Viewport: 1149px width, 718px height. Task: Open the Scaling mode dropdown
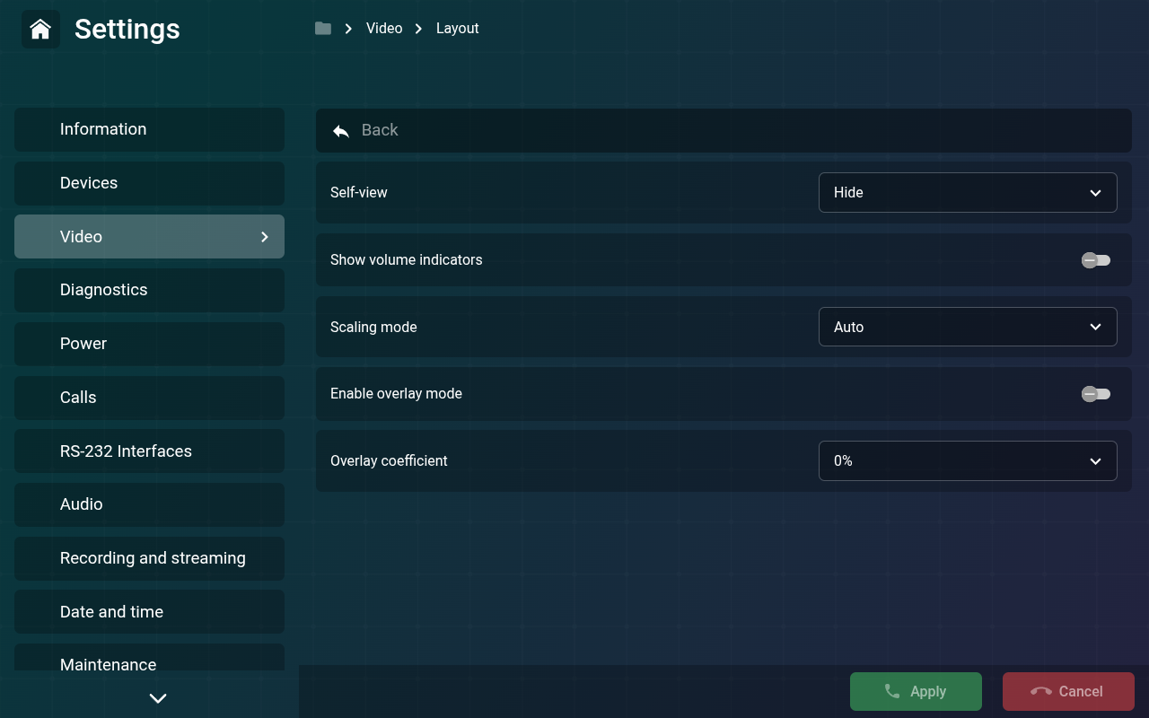pos(968,327)
